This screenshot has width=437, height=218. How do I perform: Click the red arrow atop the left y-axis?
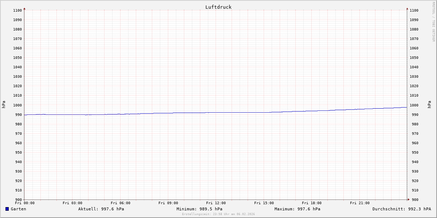pyautogui.click(x=24, y=8)
